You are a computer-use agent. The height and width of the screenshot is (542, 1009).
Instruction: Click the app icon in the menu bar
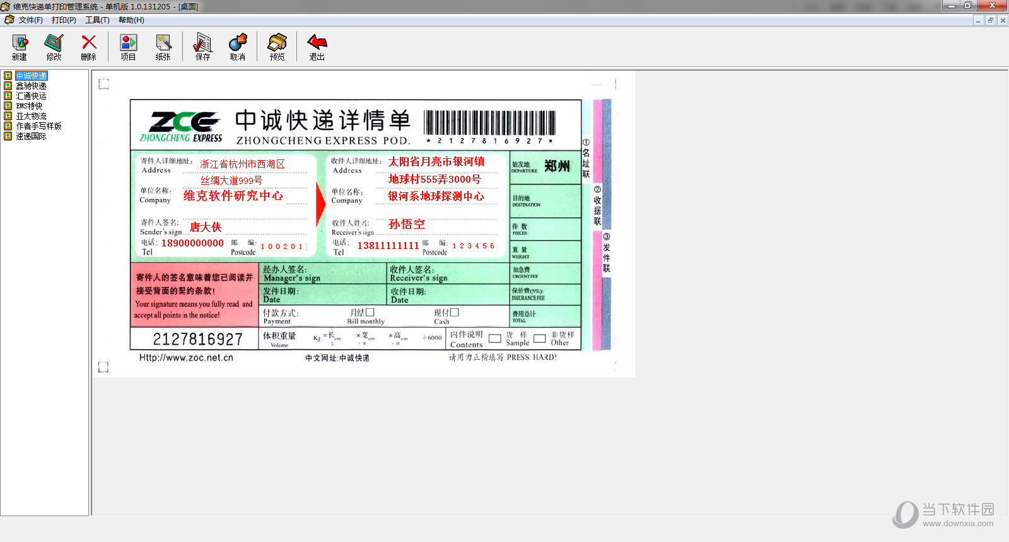click(9, 20)
